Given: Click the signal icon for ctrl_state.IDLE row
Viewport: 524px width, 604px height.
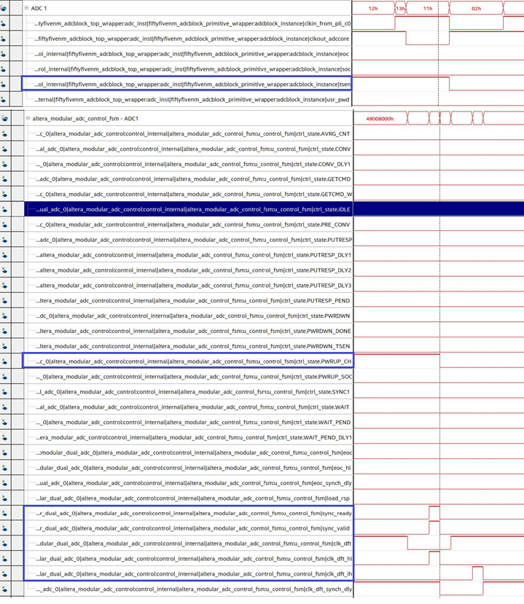Looking at the screenshot, I should tap(4, 210).
